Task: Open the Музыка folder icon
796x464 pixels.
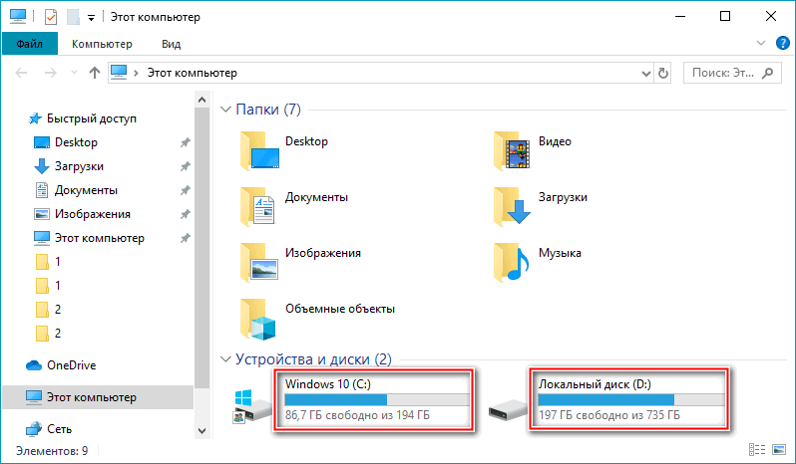Action: point(512,262)
